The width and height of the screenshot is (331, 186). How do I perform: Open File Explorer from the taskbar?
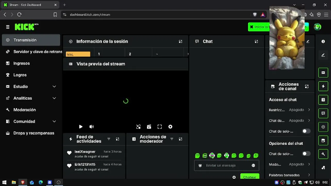click(x=14, y=182)
